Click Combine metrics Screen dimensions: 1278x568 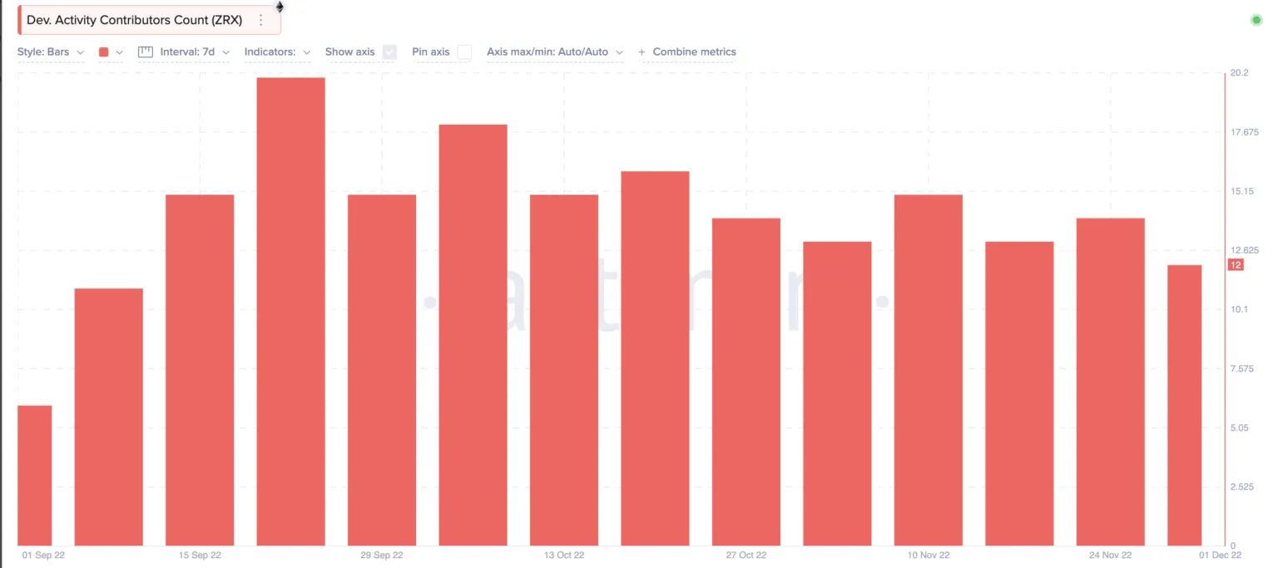(694, 52)
